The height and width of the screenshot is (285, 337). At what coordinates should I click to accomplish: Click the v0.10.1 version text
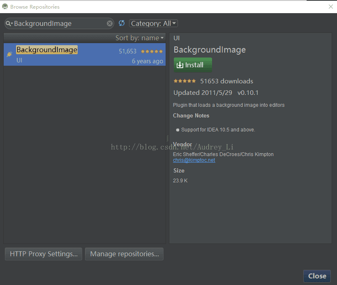248,93
